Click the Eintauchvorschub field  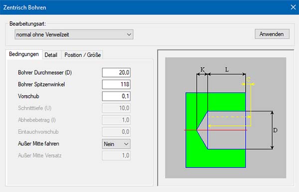[116, 132]
